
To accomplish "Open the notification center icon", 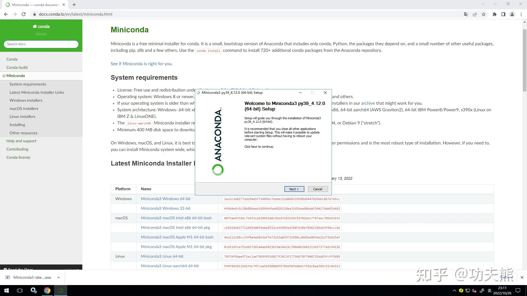I will pyautogui.click(x=518, y=291).
